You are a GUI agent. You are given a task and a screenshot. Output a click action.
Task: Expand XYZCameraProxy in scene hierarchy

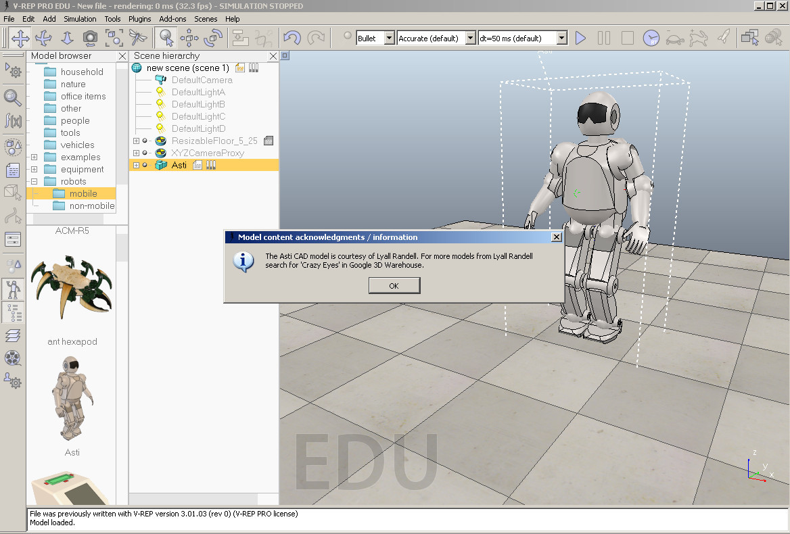[136, 153]
